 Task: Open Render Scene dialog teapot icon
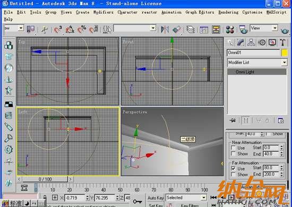pos(243,29)
